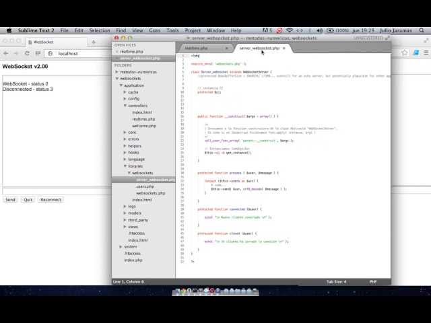The image size is (431, 323).
Task: Open realtime.php under controllers
Action: click(143, 119)
